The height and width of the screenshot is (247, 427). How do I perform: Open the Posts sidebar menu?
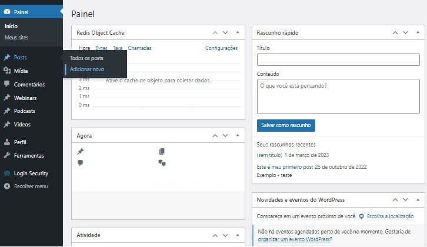tap(31, 57)
